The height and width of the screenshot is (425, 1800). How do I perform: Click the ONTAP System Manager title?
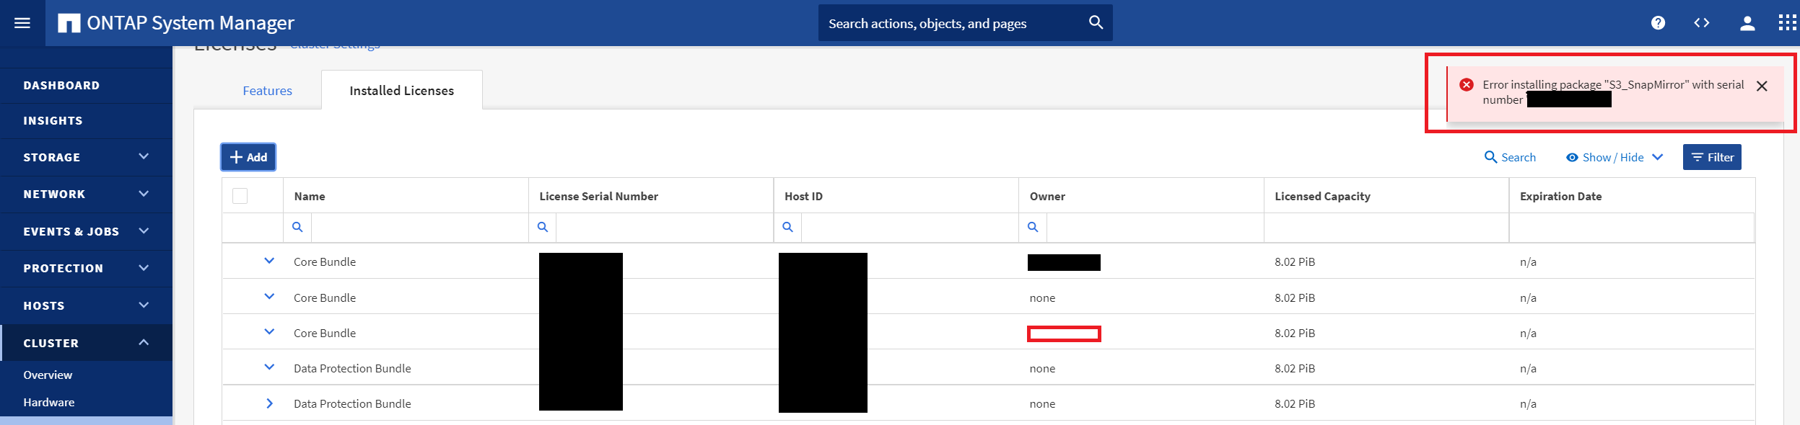(x=191, y=23)
